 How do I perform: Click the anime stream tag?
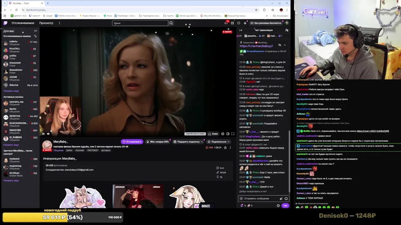pyautogui.click(x=69, y=150)
